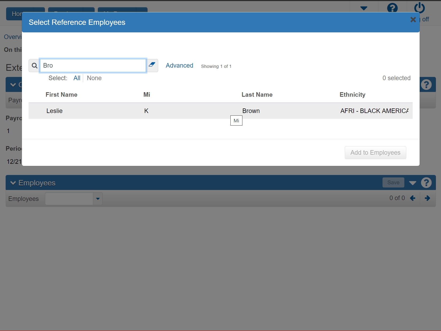Open the top-right dropdown triangle menu
The height and width of the screenshot is (331, 441).
(364, 8)
